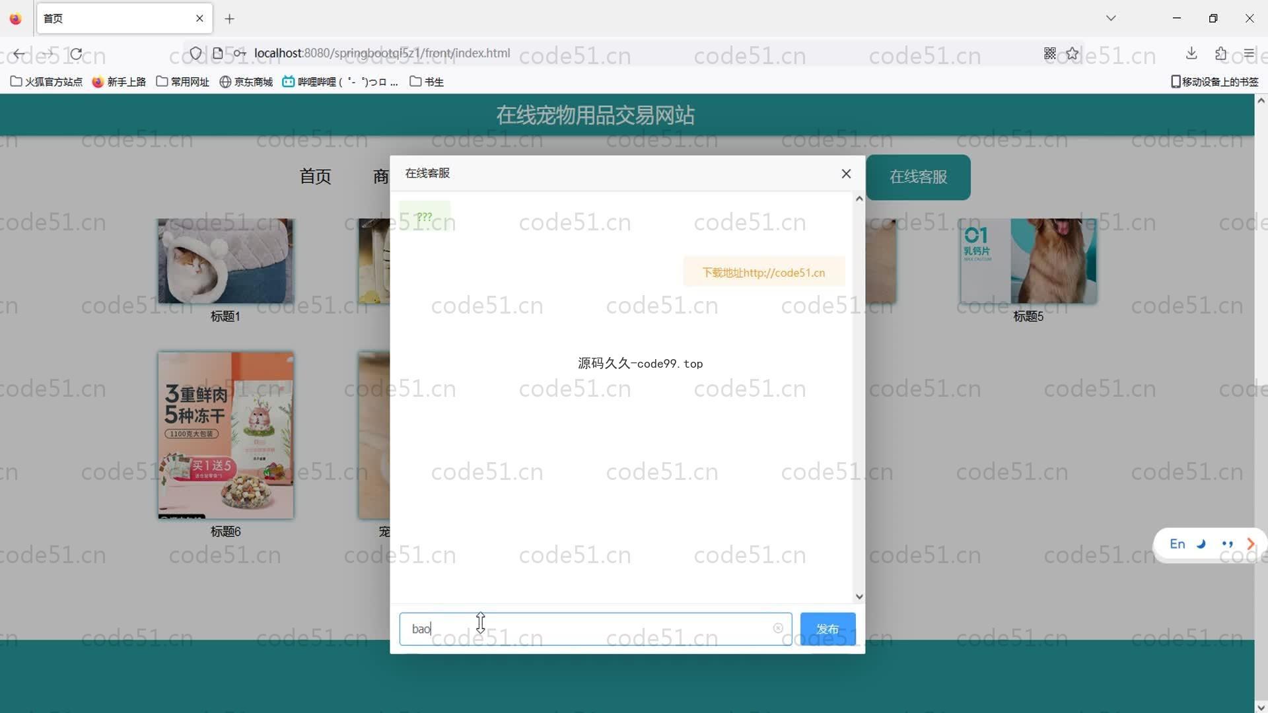
Task: Open 火狐官方站点 bookmark folder
Action: 46,81
